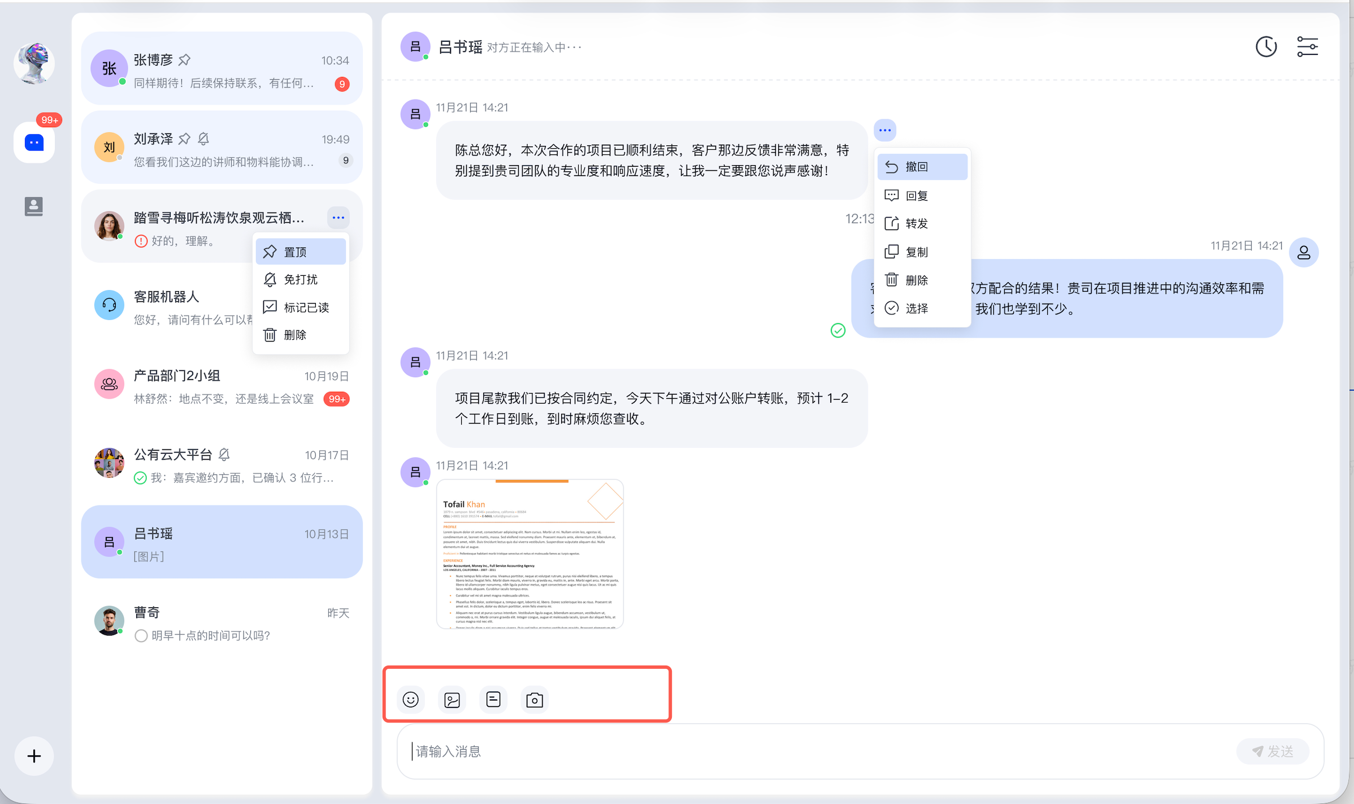
Task: Click the messages icon with 99+ badge
Action: click(x=34, y=142)
